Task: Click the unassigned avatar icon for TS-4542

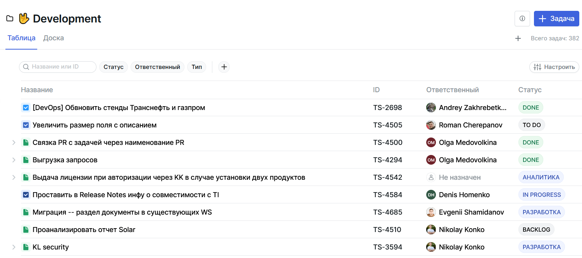Action: coord(431,177)
